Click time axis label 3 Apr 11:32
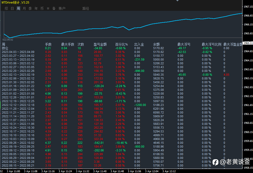253x173 pixels. click(82, 171)
